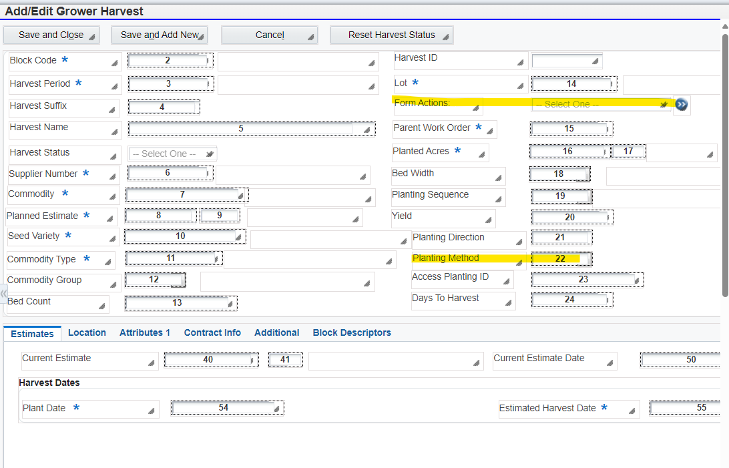
Task: Click the Planting Sequence input field
Action: coord(561,196)
